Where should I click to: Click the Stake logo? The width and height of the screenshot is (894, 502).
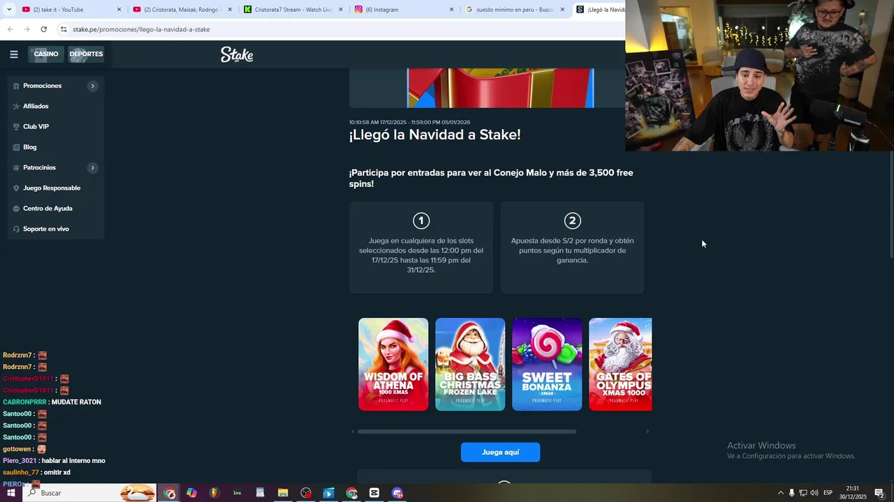[237, 54]
